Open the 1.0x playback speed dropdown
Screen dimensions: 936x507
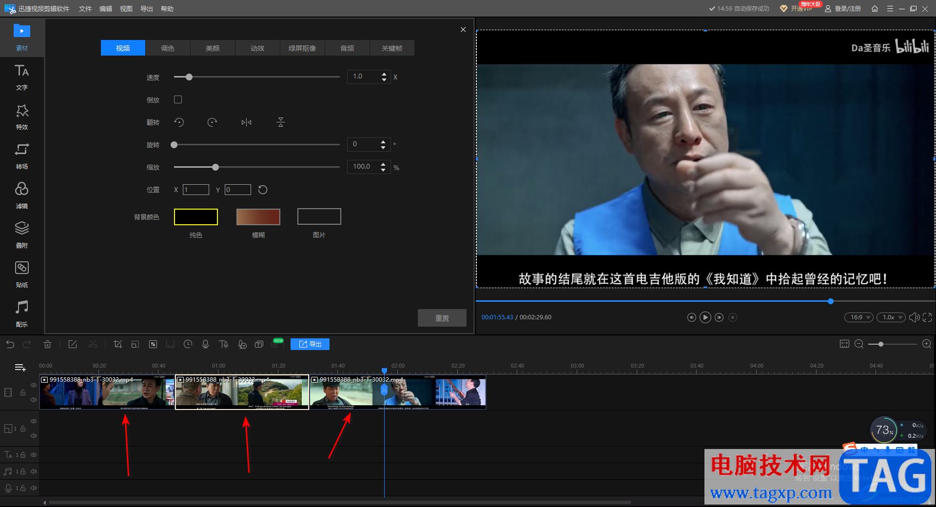[891, 317]
